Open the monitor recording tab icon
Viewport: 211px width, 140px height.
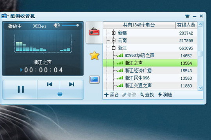(x=94, y=79)
